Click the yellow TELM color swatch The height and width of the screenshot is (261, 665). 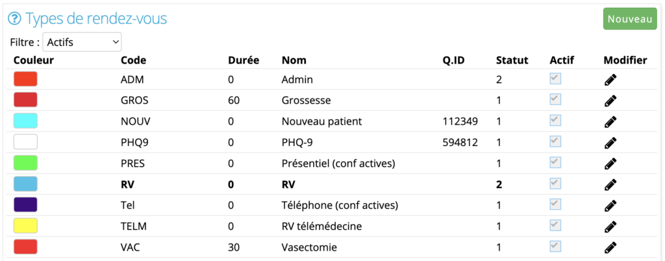25,226
